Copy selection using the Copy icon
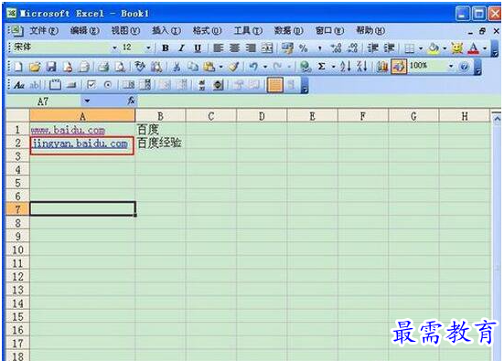The image size is (504, 361). [193, 67]
